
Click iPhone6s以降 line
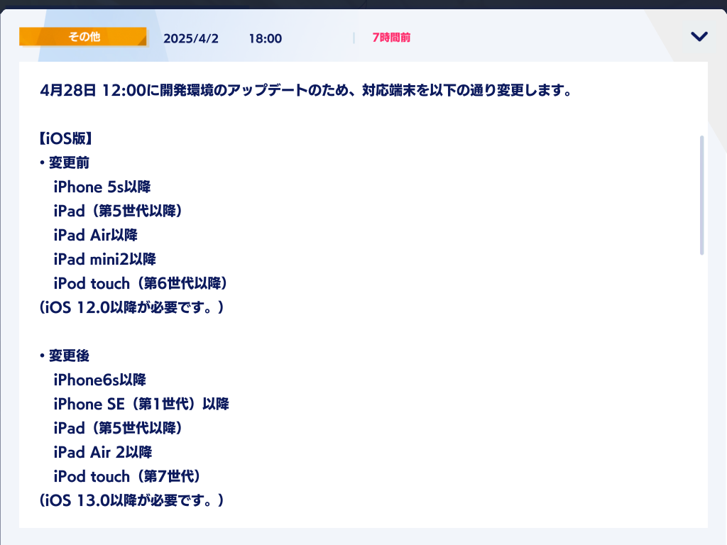click(x=99, y=380)
